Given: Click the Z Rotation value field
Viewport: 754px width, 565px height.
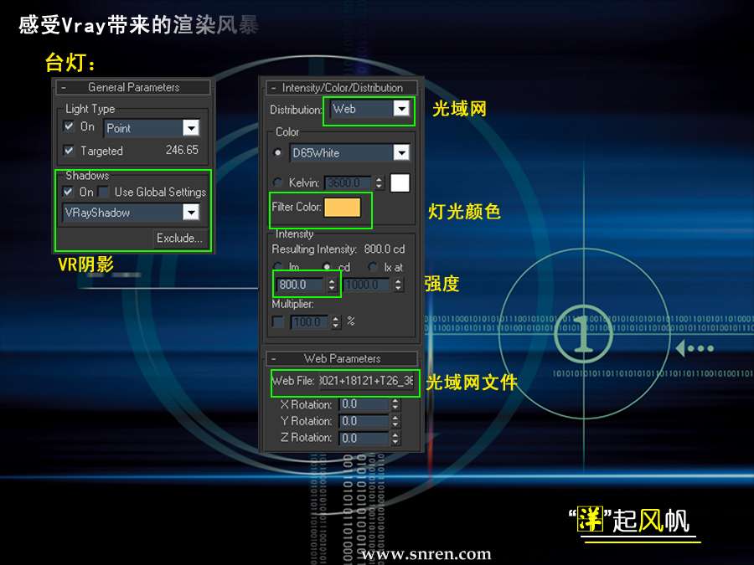Looking at the screenshot, I should pos(364,438).
